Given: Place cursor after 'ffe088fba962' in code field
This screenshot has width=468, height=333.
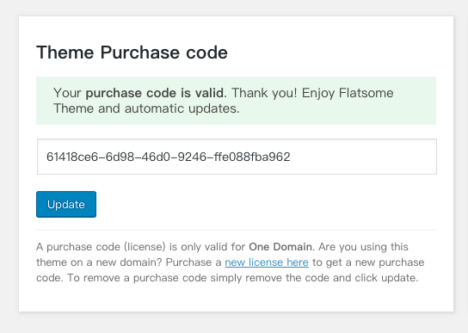Looking at the screenshot, I should pyautogui.click(x=291, y=157).
